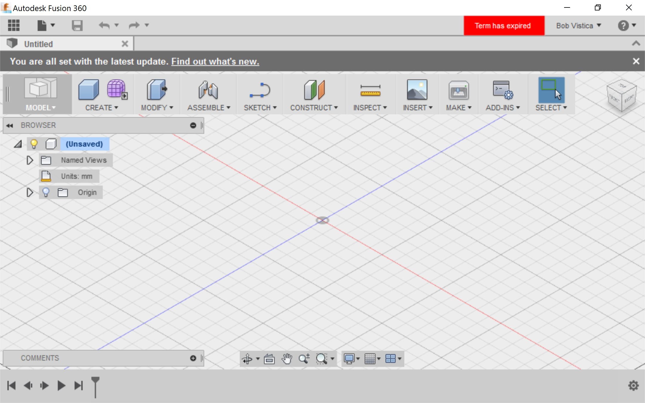Click the red Term has expired button
This screenshot has height=403, width=645.
tap(504, 26)
